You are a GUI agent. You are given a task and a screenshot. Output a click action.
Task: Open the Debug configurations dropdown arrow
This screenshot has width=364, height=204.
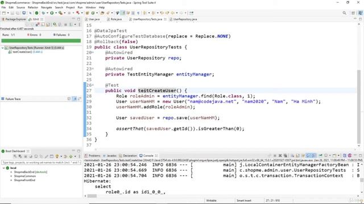pyautogui.click(x=47, y=13)
